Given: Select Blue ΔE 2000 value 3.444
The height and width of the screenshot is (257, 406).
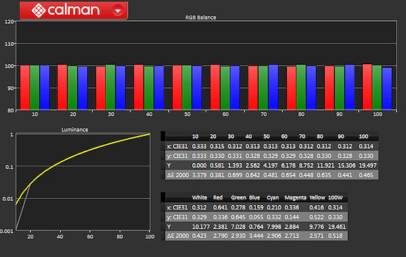Looking at the screenshot, I should (256, 236).
